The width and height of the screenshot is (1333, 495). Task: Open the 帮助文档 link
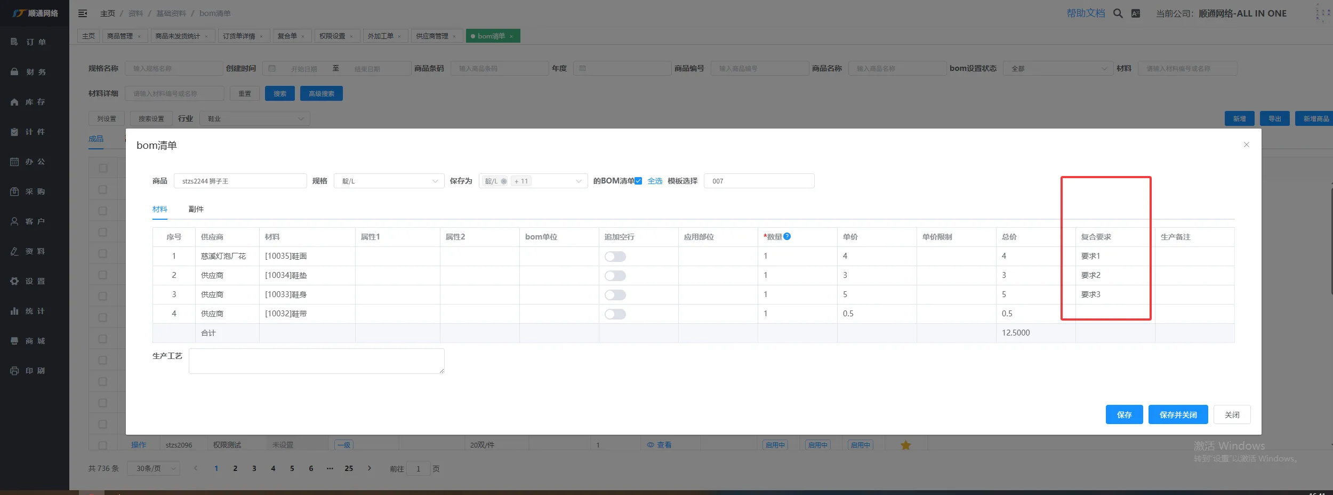click(x=1086, y=13)
